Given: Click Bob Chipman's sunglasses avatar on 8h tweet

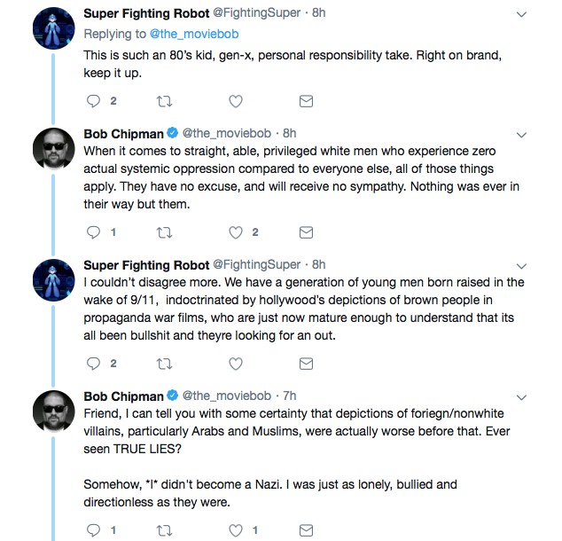Looking at the screenshot, I should (x=54, y=148).
